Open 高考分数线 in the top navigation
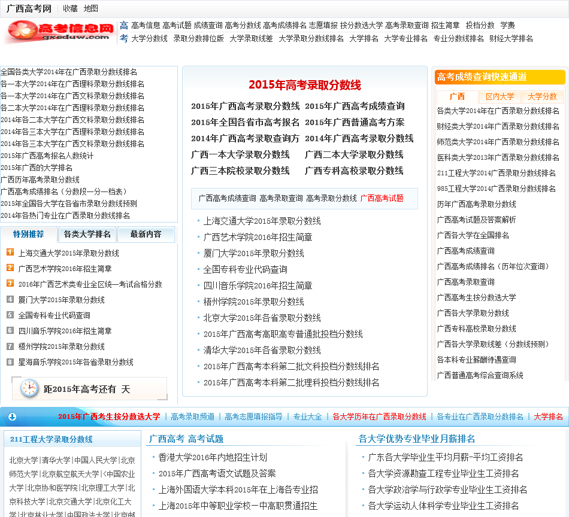Image resolution: width=569 pixels, height=517 pixels. 243,25
